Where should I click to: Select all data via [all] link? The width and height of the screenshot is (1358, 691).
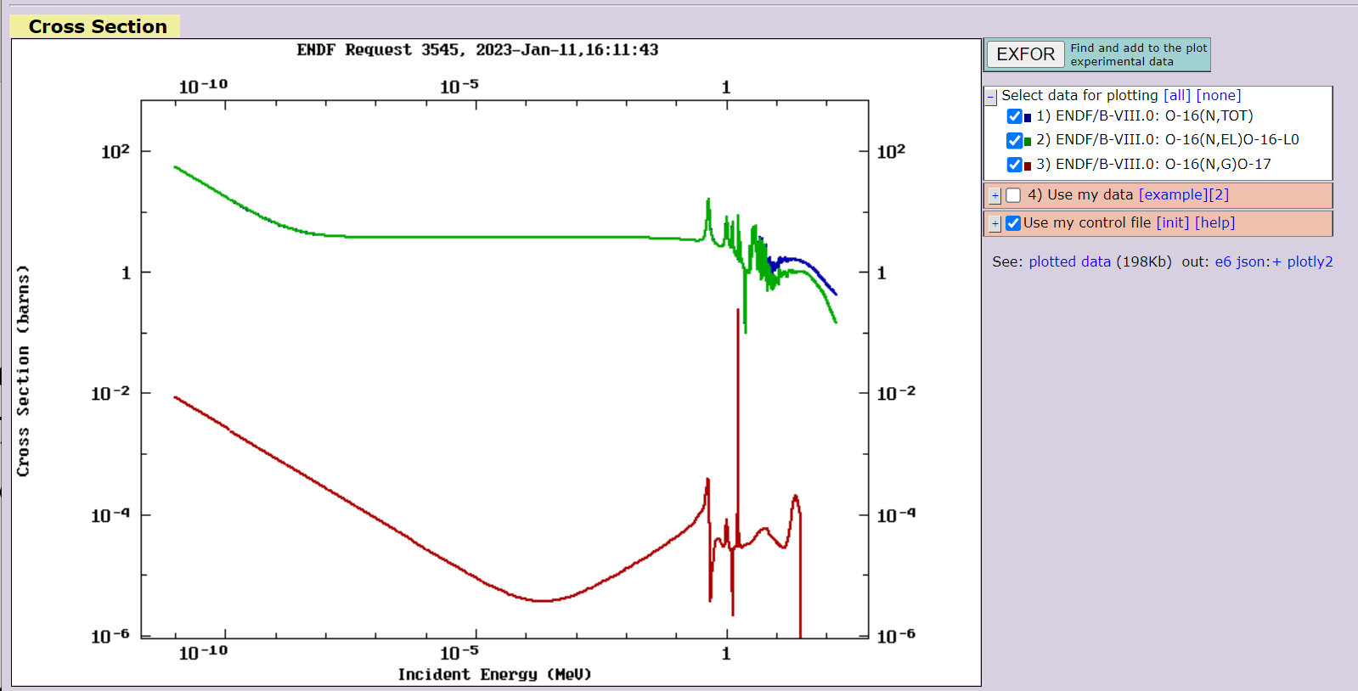click(x=1177, y=95)
